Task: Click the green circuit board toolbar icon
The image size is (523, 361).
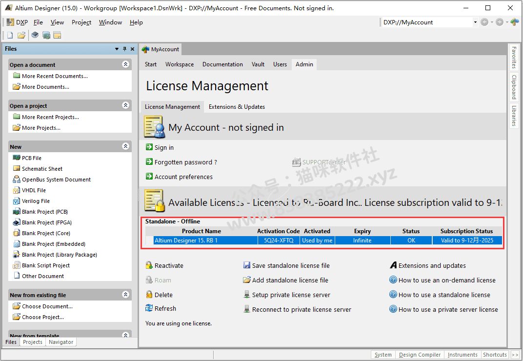Action: [x=46, y=35]
